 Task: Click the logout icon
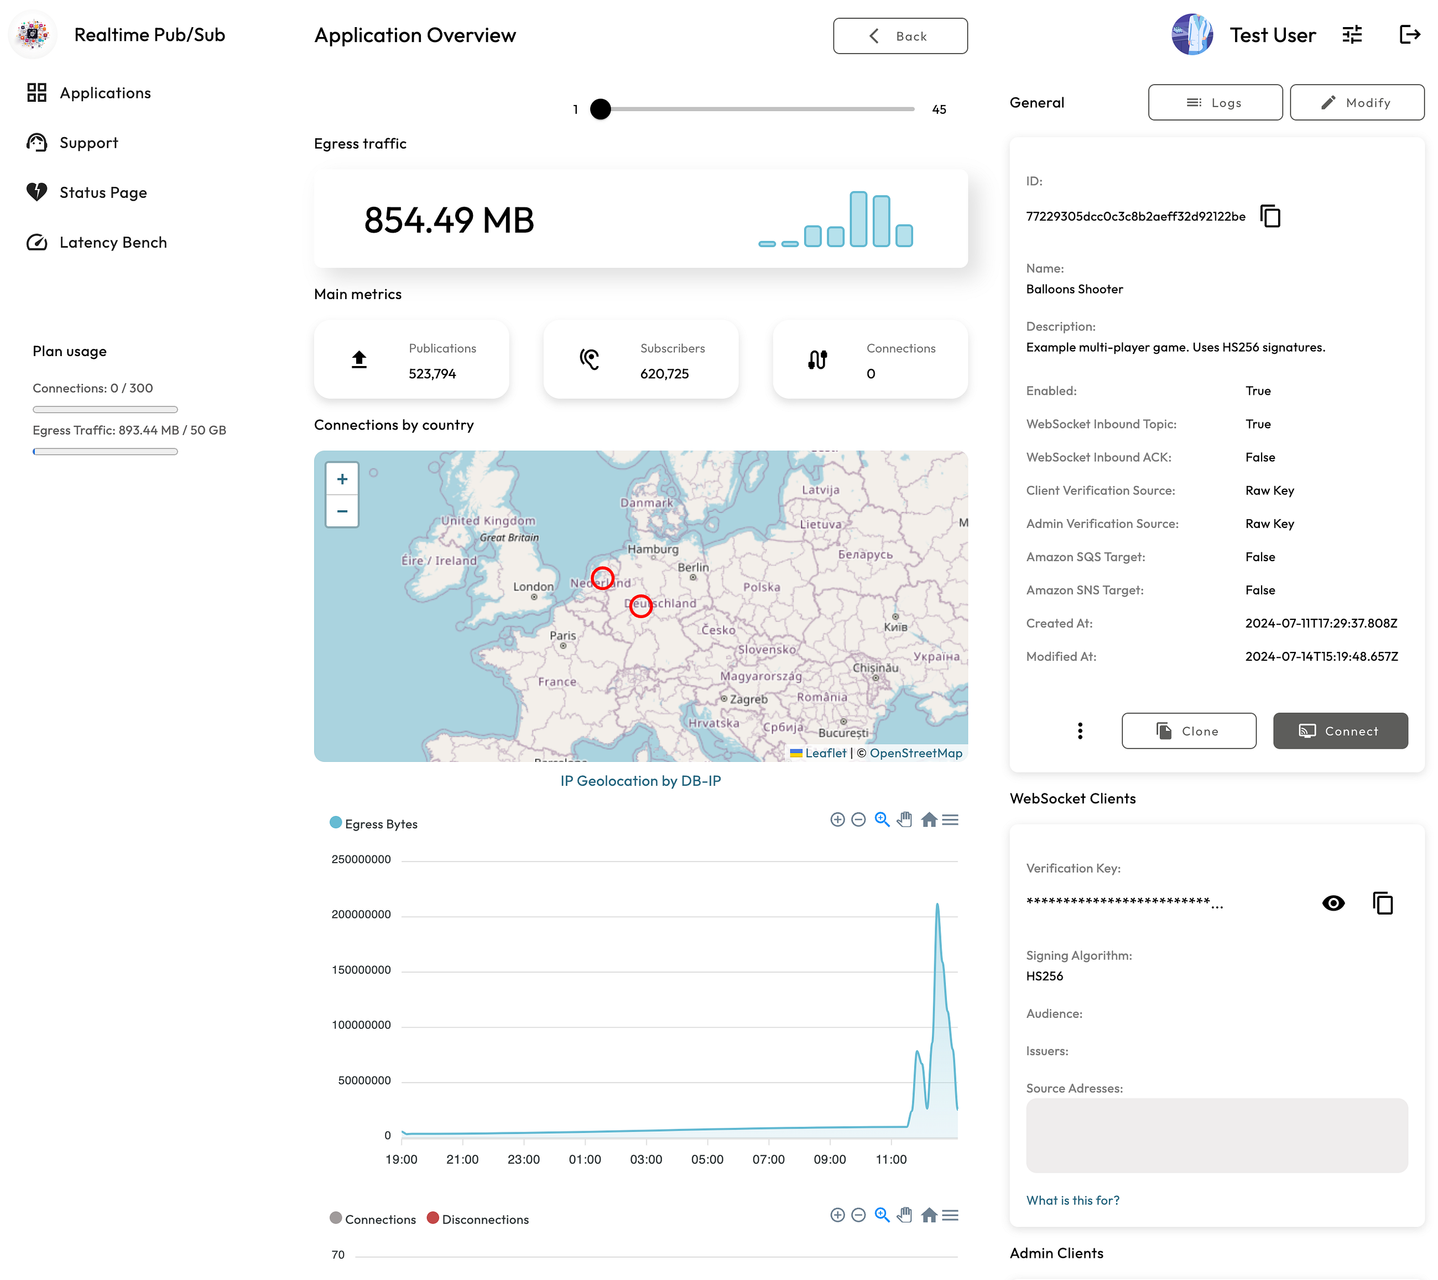coord(1409,34)
